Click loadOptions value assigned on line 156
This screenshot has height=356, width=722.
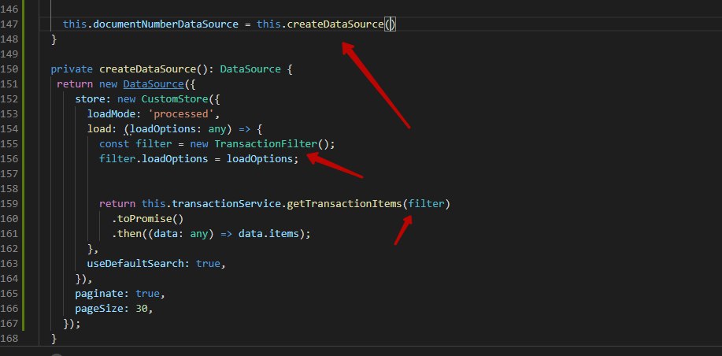point(259,159)
